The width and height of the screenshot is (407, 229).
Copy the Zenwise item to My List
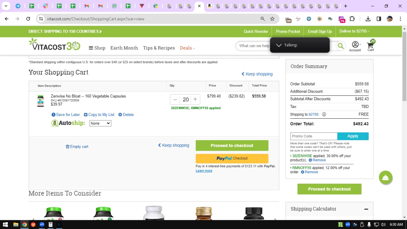point(99,115)
